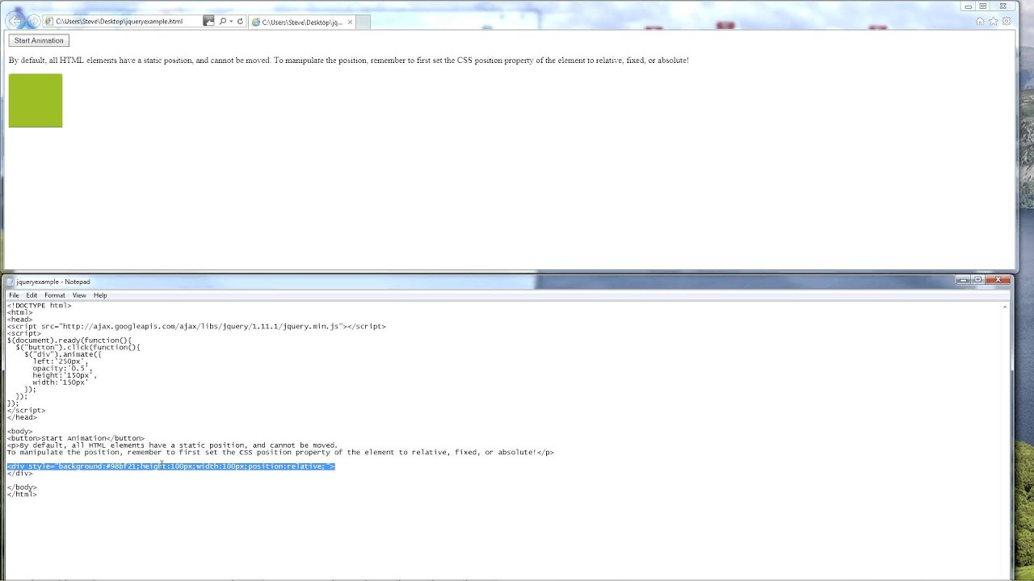1034x581 pixels.
Task: Maximize the Notepad window
Action: point(977,280)
